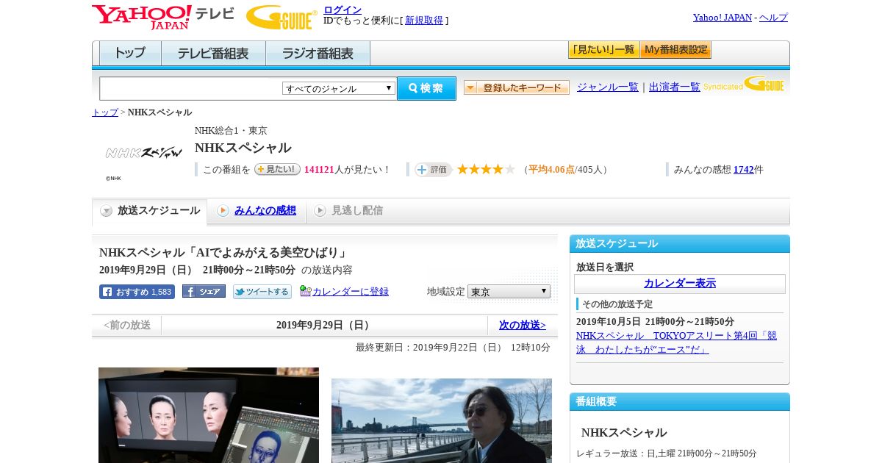Image resolution: width=882 pixels, height=463 pixels.
Task: Click 番組概要 panel header
Action: [x=680, y=402]
